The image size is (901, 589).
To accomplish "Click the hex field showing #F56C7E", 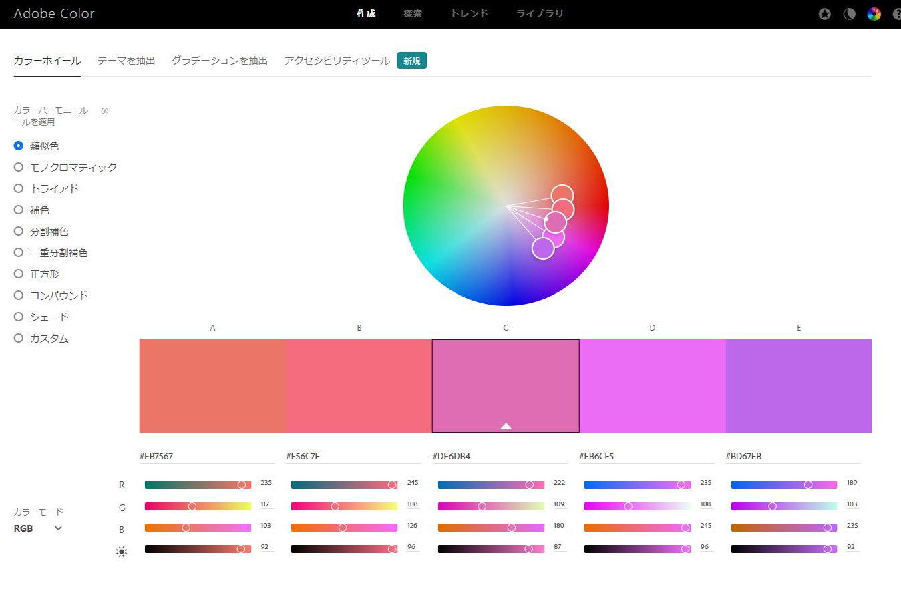I will [353, 457].
